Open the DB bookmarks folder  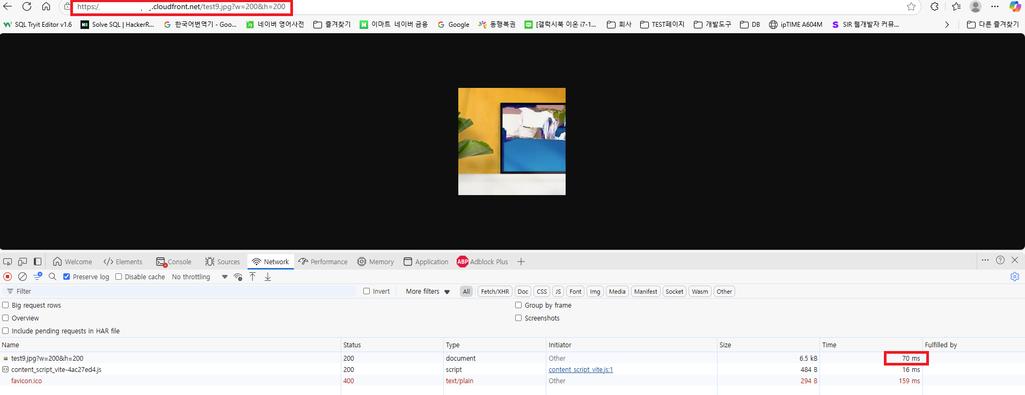coord(750,25)
